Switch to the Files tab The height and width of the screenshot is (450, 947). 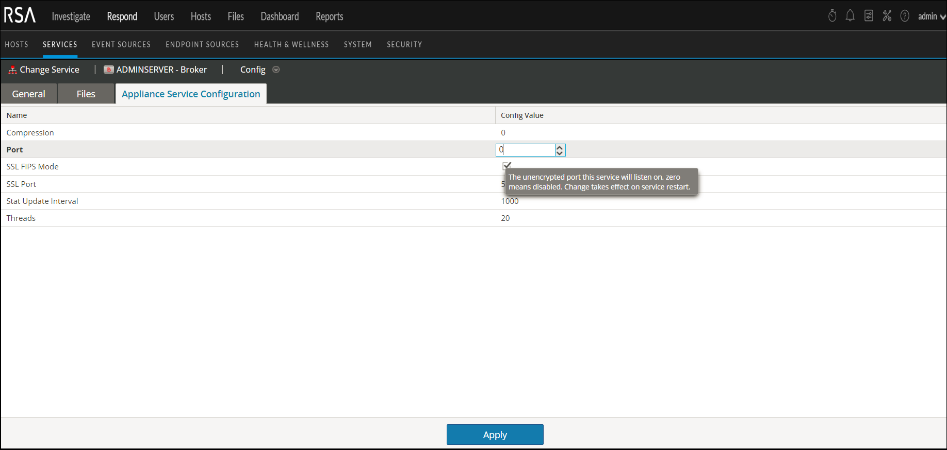tap(86, 94)
